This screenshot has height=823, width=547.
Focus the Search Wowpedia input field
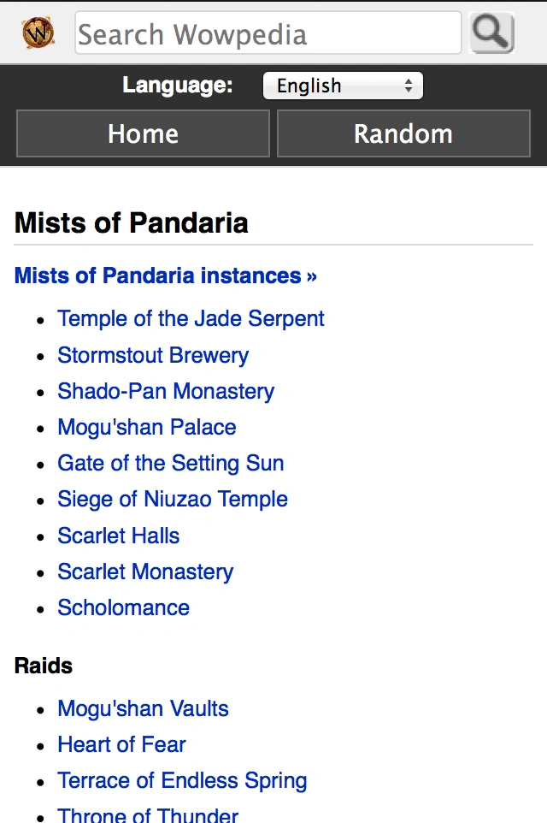coord(268,34)
